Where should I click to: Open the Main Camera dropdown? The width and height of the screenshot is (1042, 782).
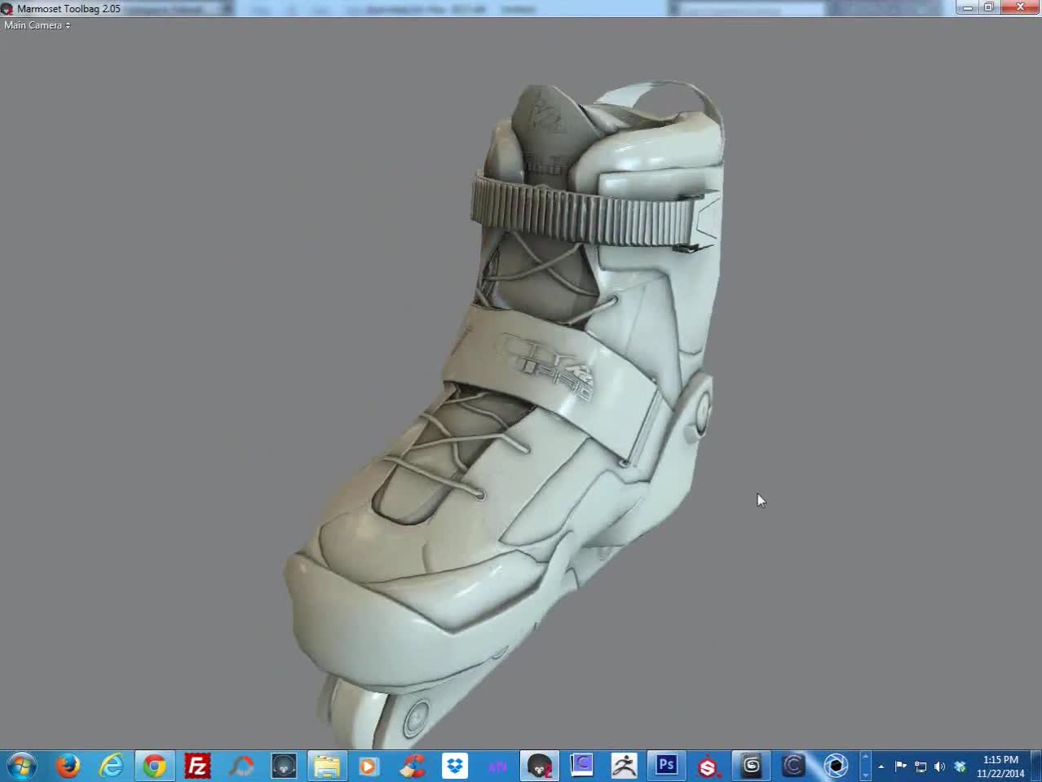37,25
